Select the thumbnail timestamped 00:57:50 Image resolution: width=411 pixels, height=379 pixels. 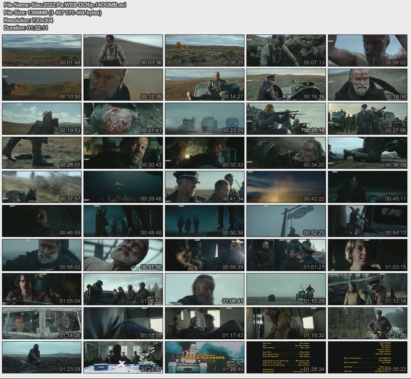(x=123, y=255)
